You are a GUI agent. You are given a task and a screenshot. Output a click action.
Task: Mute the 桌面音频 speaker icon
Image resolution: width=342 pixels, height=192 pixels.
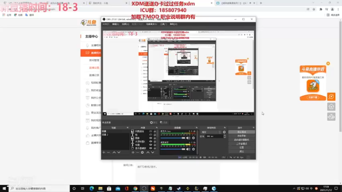click(188, 149)
